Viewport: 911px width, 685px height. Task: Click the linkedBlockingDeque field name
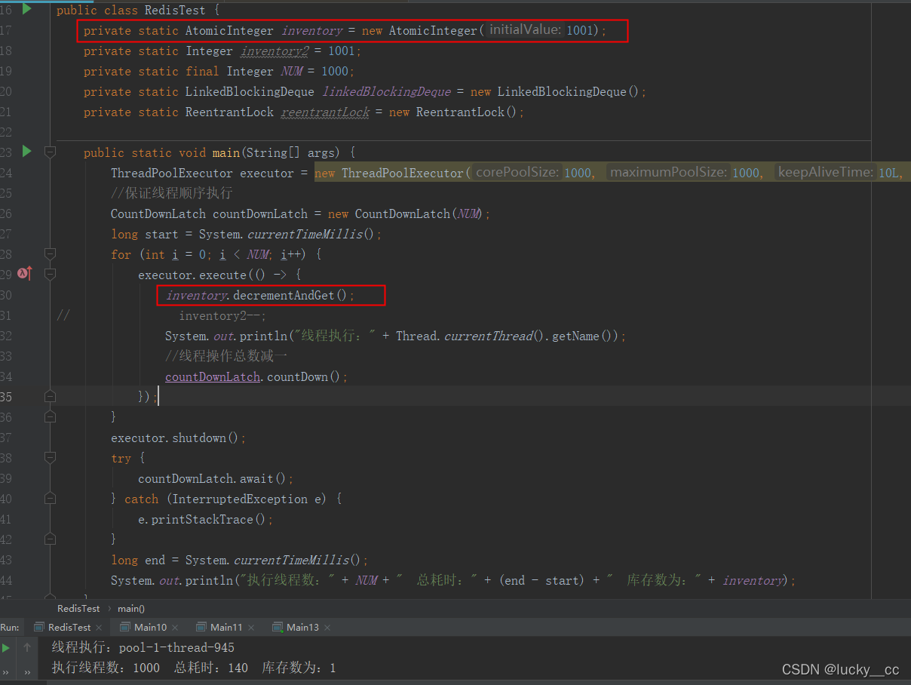click(x=386, y=91)
